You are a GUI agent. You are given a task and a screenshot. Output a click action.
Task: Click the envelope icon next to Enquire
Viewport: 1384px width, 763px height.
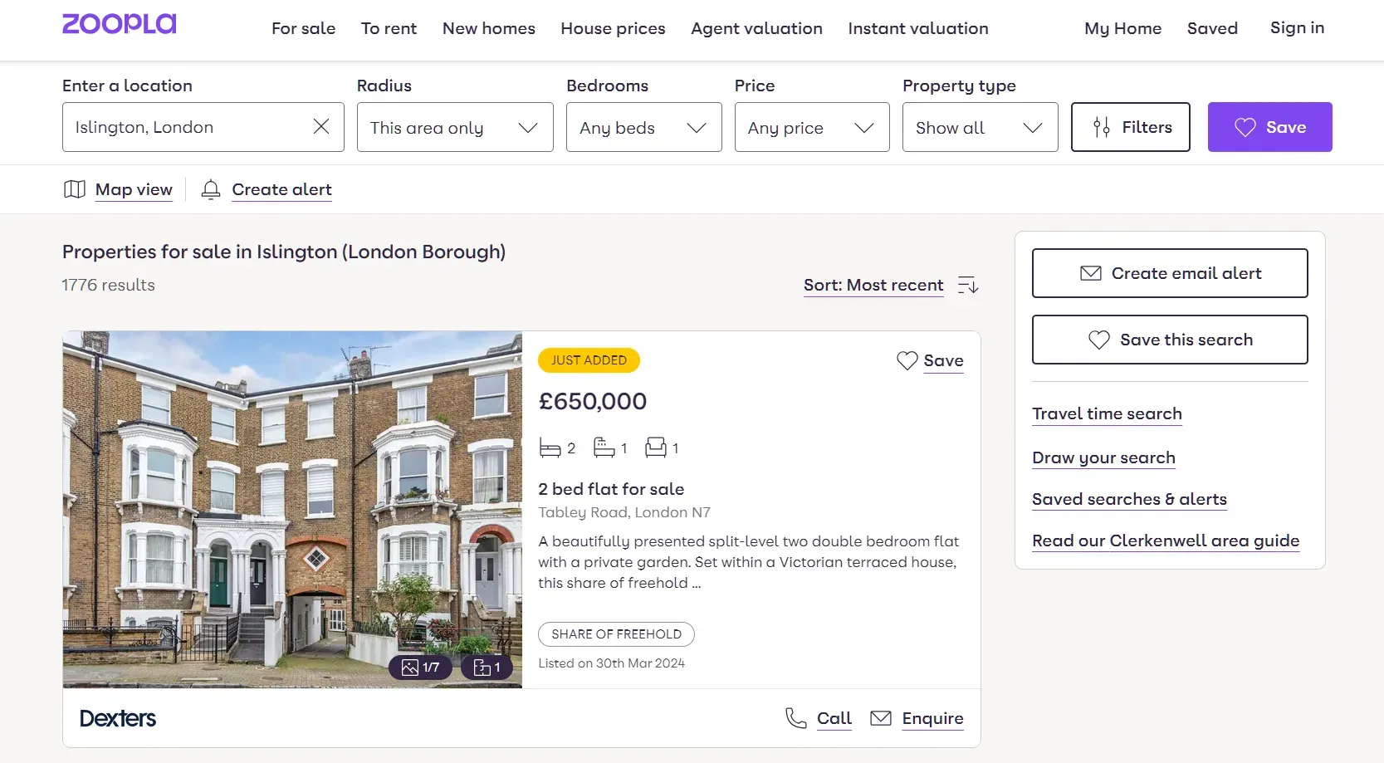(880, 719)
